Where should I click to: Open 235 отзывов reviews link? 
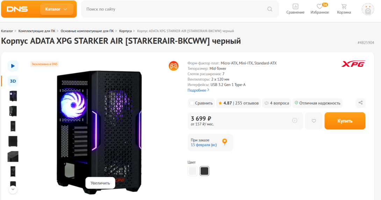(x=247, y=103)
